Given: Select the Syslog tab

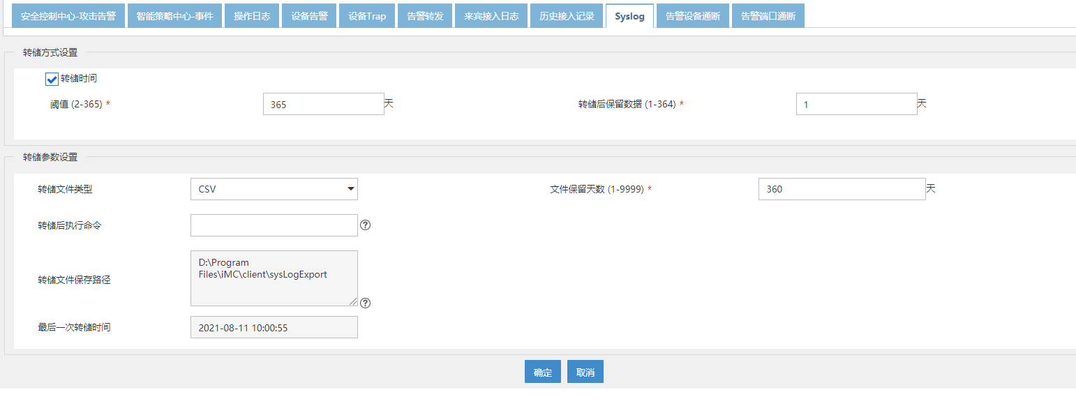Looking at the screenshot, I should (629, 16).
